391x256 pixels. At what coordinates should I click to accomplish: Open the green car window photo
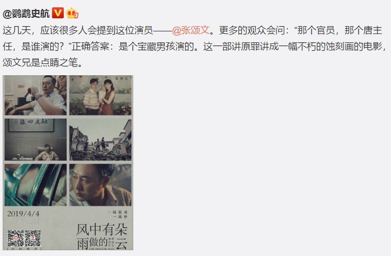tap(36, 185)
